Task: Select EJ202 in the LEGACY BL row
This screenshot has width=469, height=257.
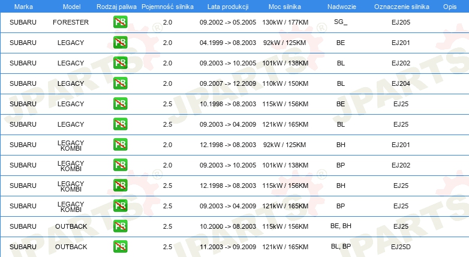Action: [401, 63]
